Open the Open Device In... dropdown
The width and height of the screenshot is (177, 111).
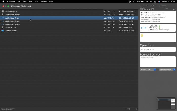(x=167, y=70)
